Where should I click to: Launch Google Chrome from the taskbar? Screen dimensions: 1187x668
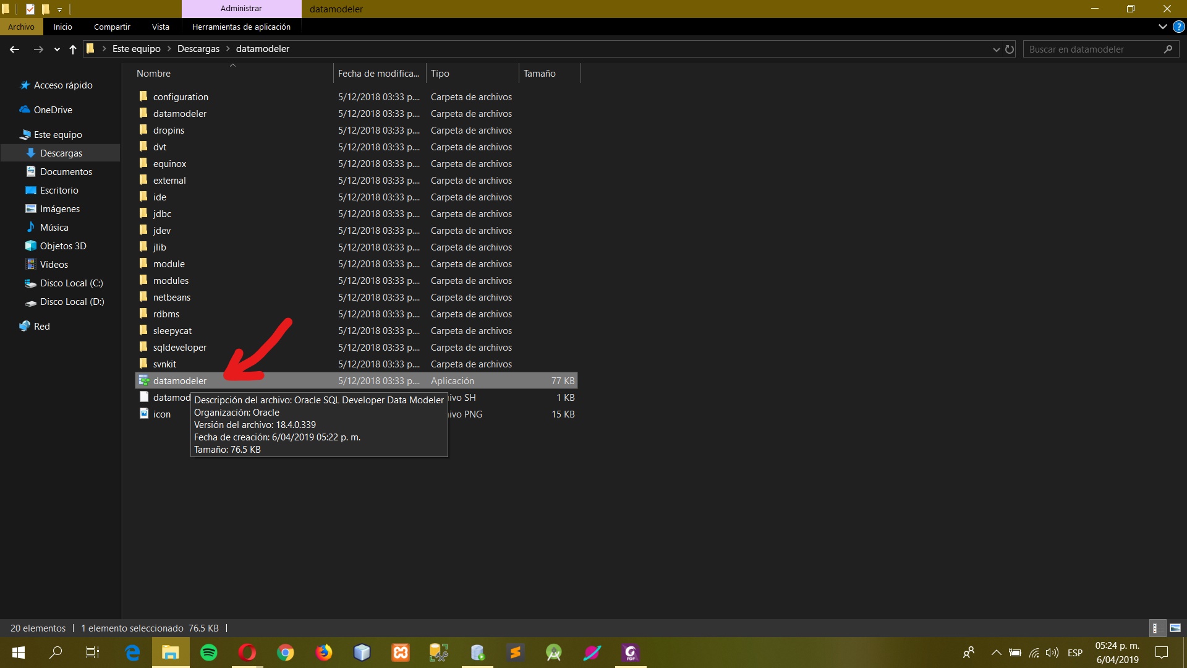click(x=286, y=653)
